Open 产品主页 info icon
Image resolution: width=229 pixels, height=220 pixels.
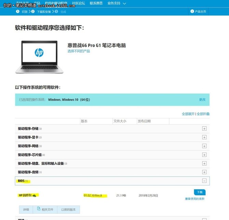click(x=192, y=11)
